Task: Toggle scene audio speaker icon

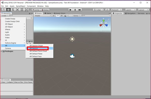Action: pos(62,16)
